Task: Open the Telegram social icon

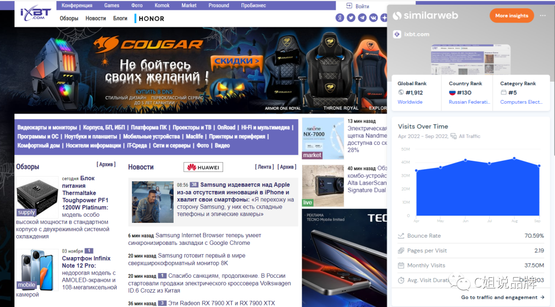Action: 362,17
